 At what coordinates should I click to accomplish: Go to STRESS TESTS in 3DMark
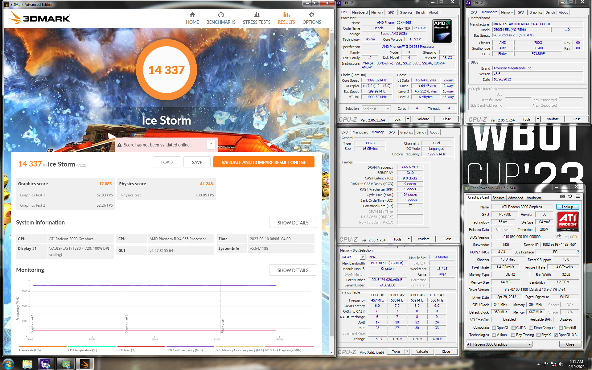pos(257,18)
